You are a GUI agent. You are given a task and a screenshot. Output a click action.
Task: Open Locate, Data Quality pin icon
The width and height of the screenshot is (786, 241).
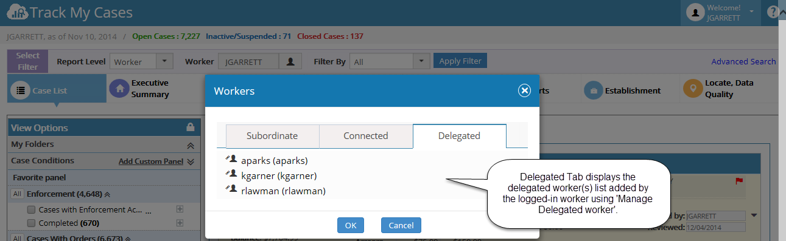pyautogui.click(x=692, y=89)
